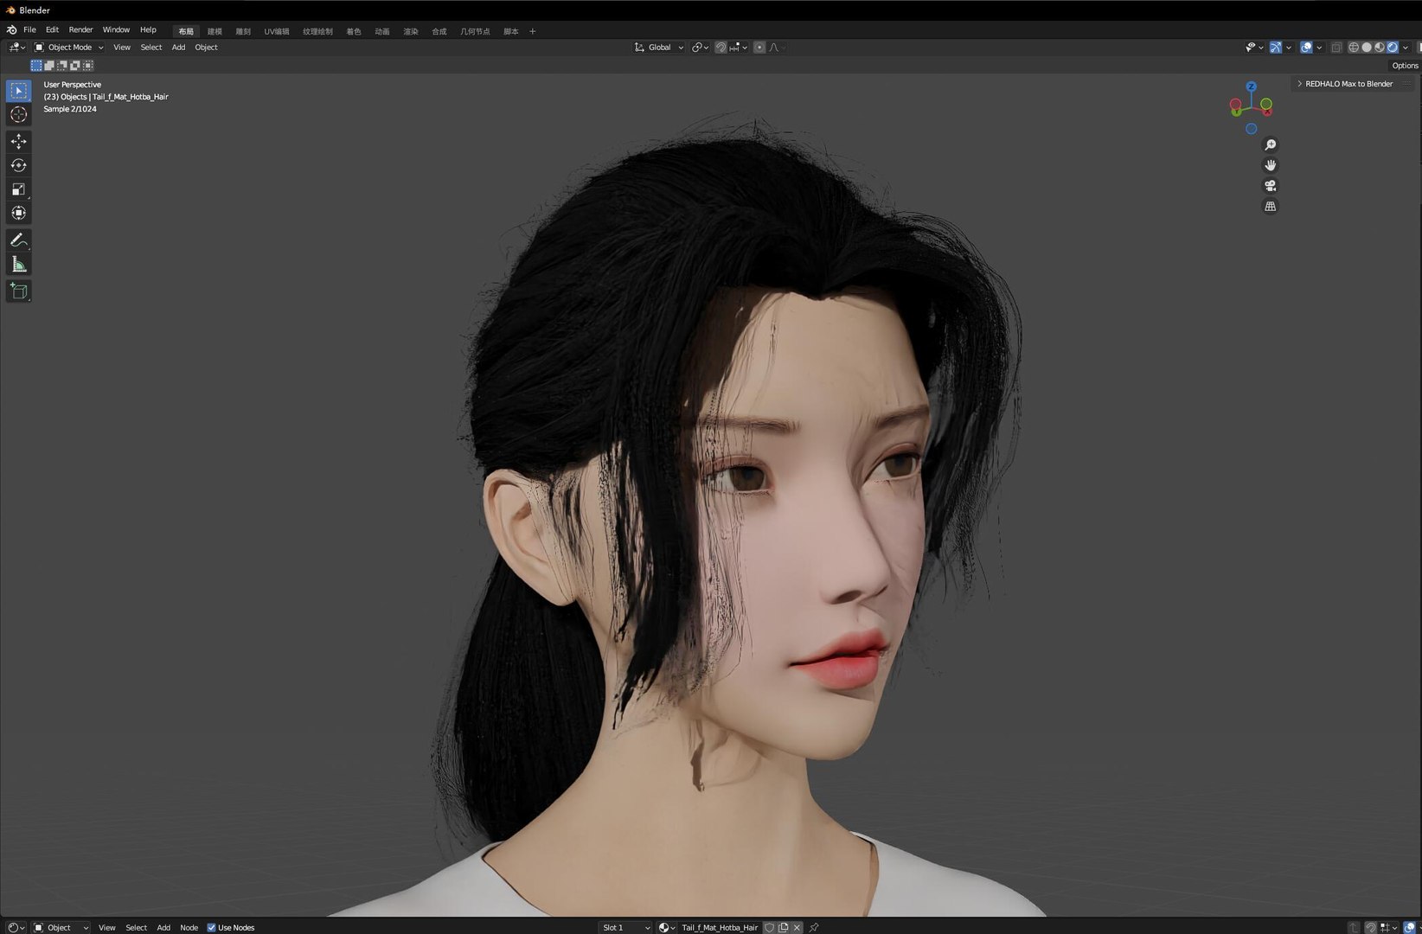Click the viewport zoom magnifier icon
Image resolution: width=1422 pixels, height=934 pixels.
[x=1270, y=144]
